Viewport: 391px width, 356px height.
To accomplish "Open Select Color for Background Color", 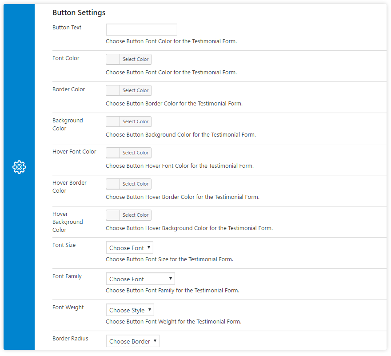I will [136, 121].
